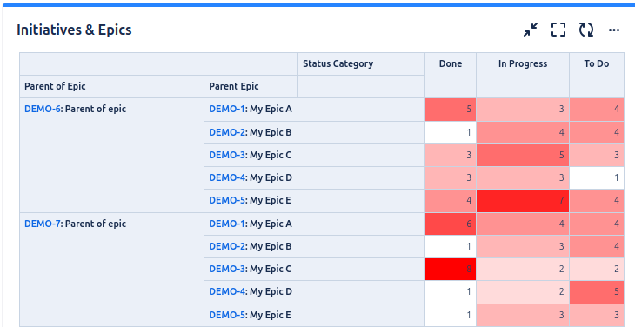Image resolution: width=635 pixels, height=327 pixels.
Task: Open DEMO-3 link under DEMO-6
Action: [227, 155]
